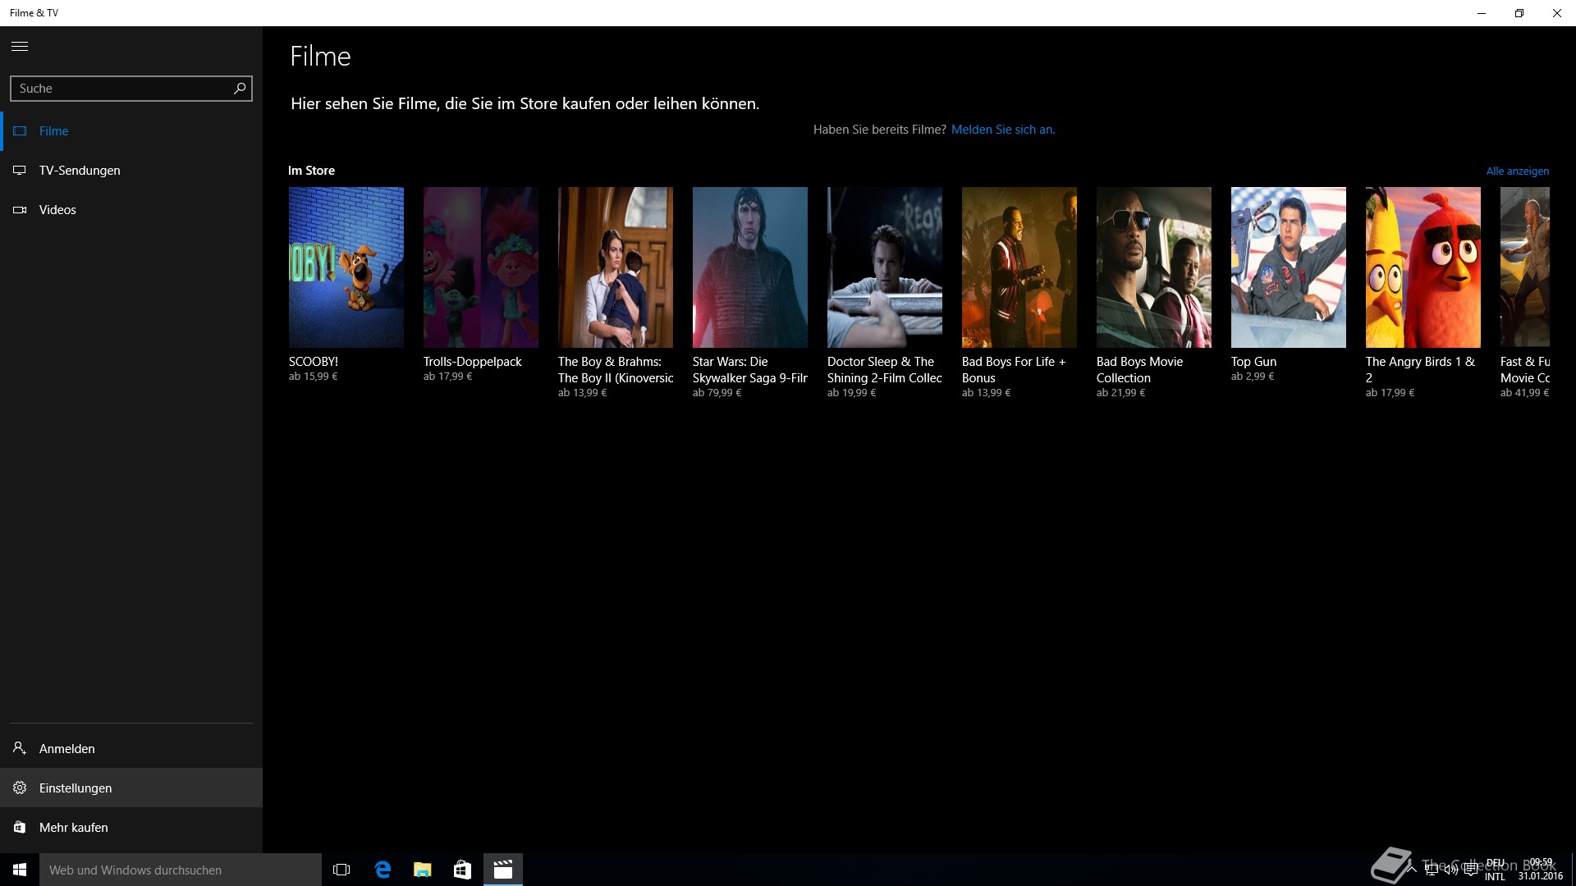Click the price 'ab 79,99 €'

717,393
